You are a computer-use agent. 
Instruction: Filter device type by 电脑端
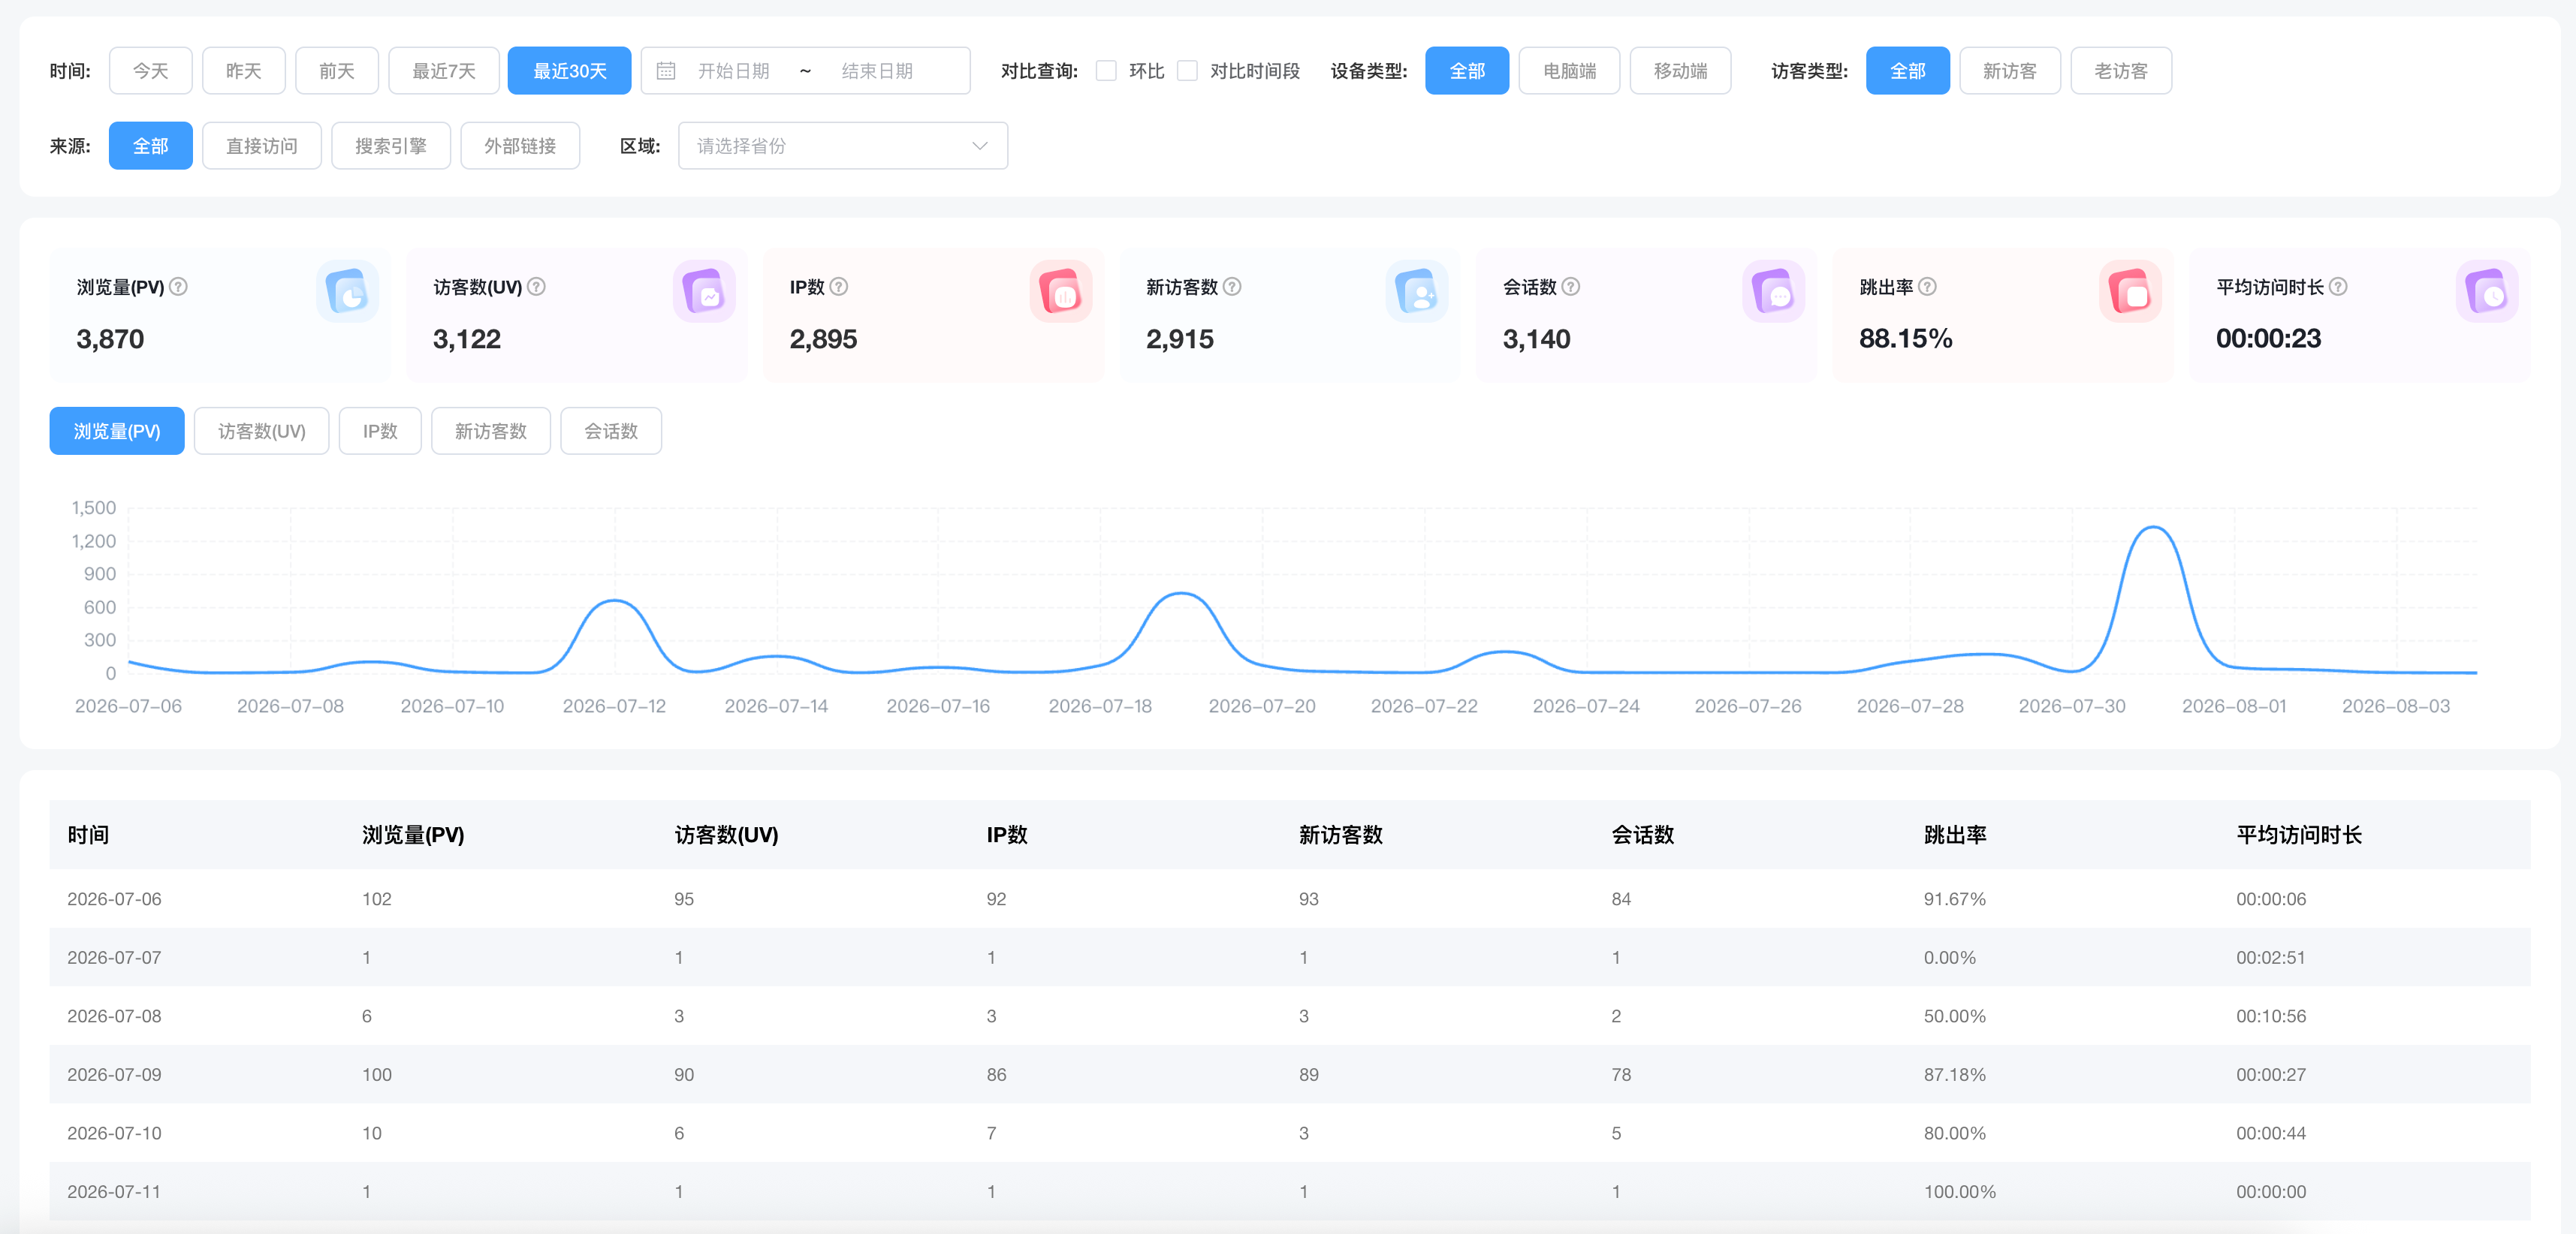tap(1569, 71)
